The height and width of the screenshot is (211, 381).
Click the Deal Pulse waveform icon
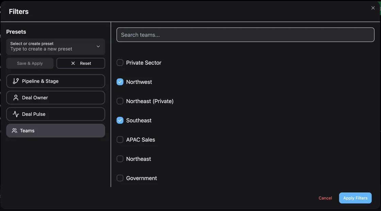15,114
